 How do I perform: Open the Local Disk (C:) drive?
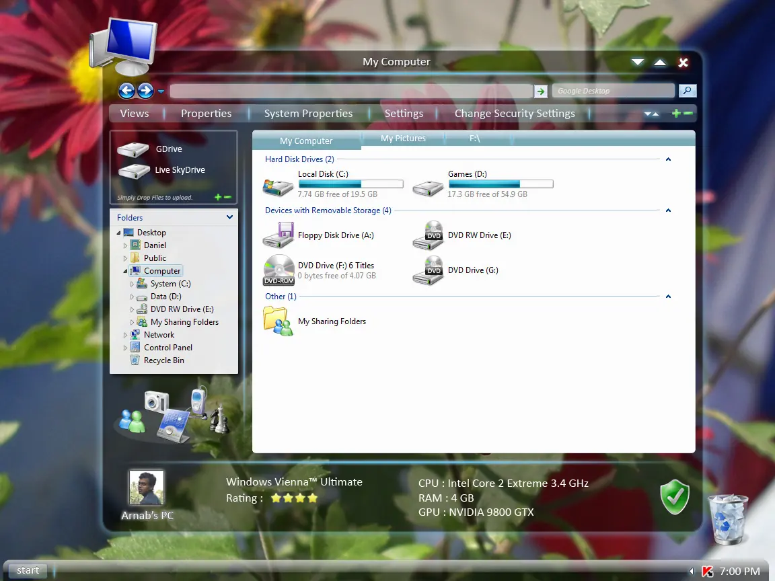(323, 173)
